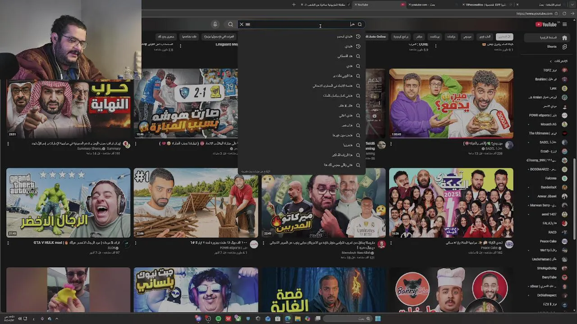
Task: Open the Windows Start button in the taskbar
Action: [378, 319]
